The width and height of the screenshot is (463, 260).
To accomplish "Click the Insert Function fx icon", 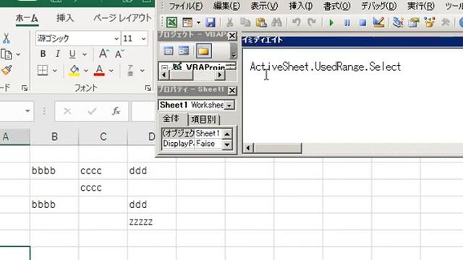I will click(116, 111).
